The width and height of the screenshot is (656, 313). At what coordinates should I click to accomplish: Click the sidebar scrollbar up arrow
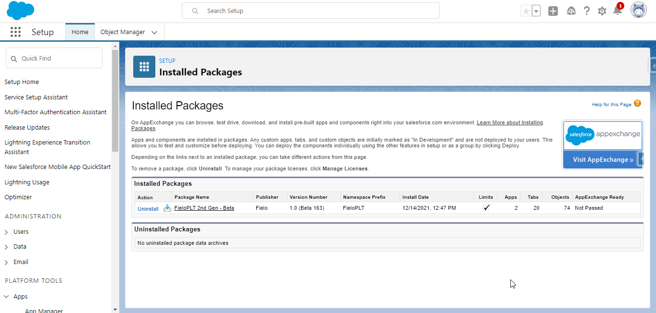pos(115,46)
